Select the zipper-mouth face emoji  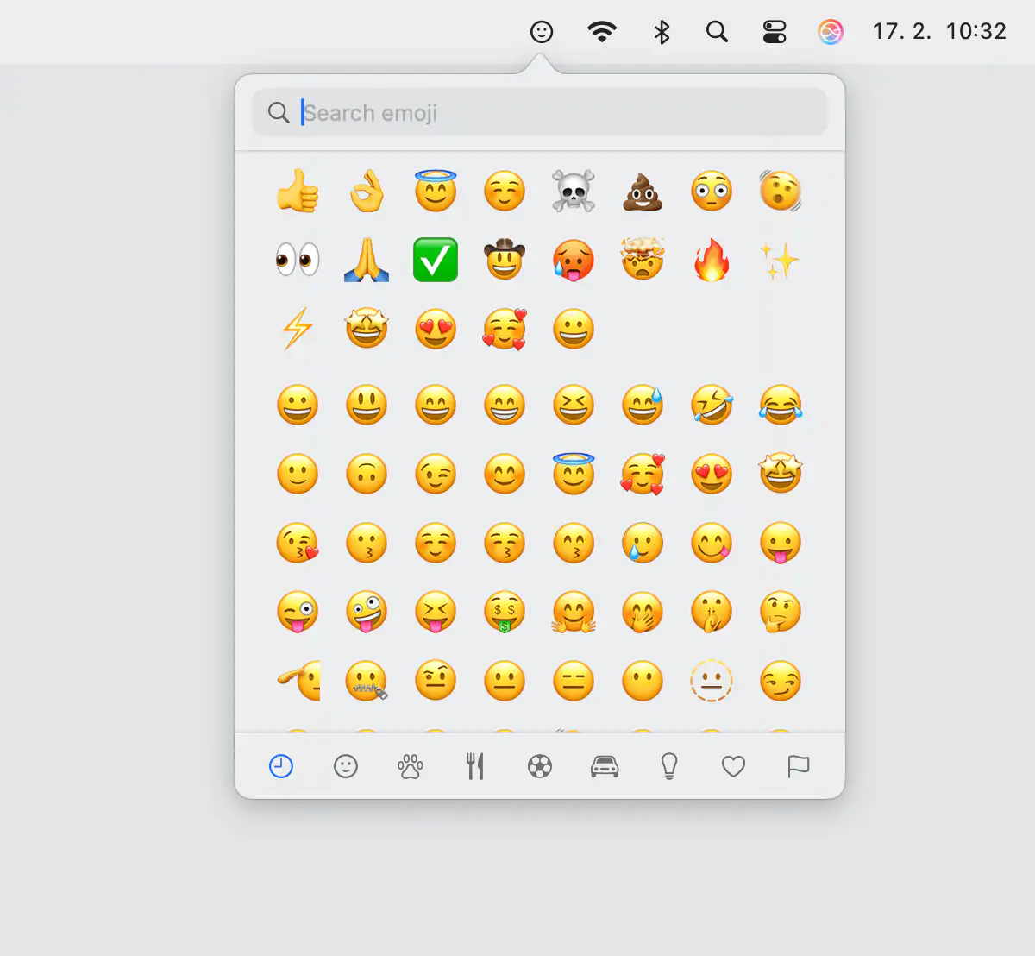(x=367, y=681)
